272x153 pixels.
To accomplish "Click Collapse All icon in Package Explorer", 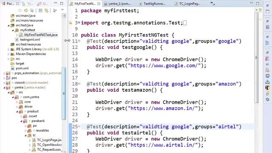I will pos(40,11).
